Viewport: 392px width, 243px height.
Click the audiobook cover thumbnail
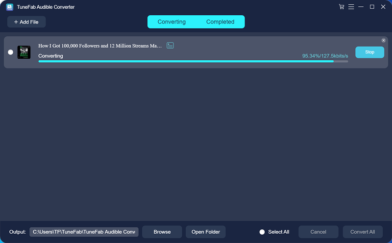coord(24,52)
